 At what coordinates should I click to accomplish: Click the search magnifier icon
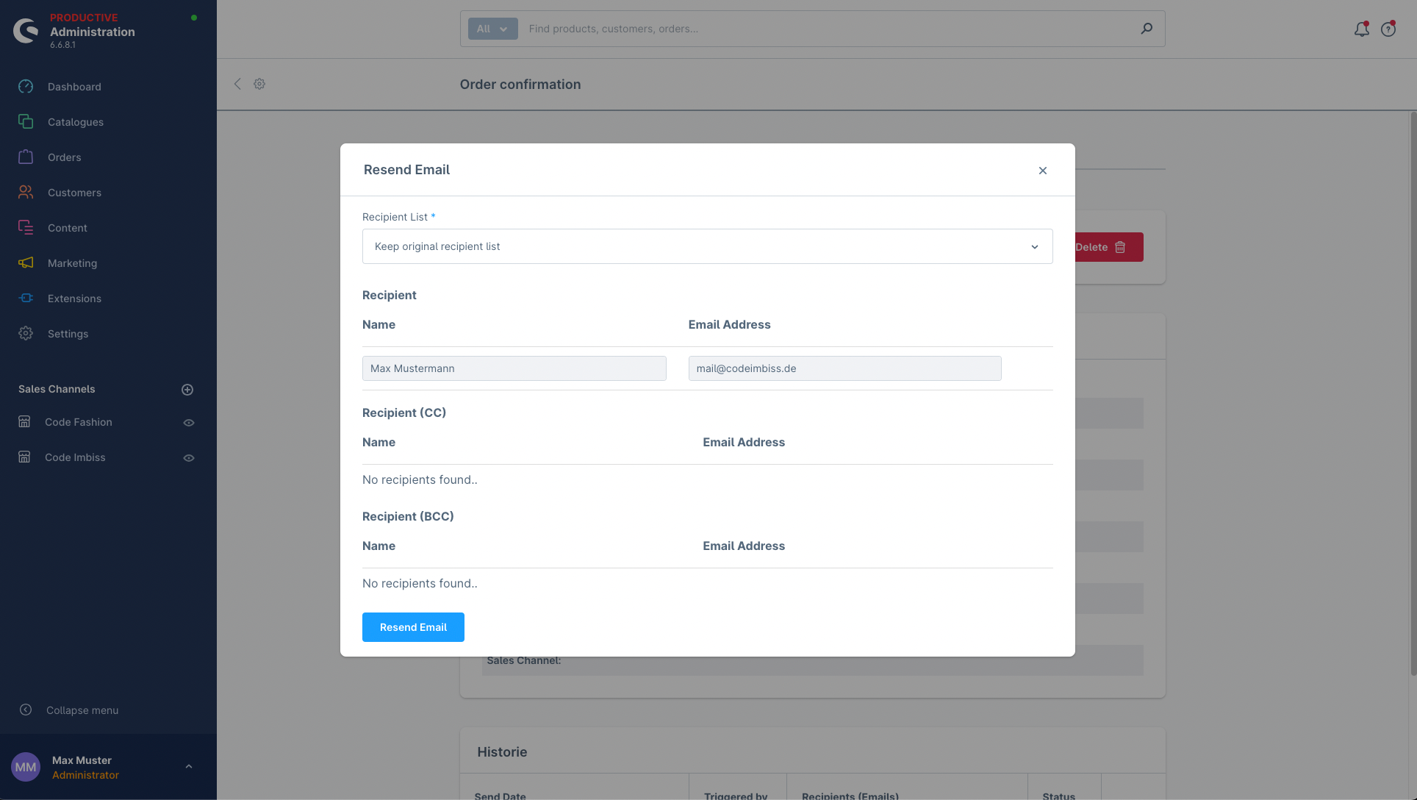coord(1147,29)
